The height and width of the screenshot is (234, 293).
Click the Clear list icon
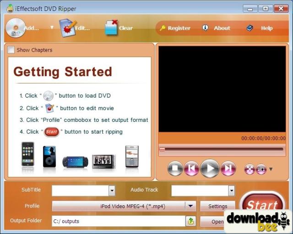[112, 27]
